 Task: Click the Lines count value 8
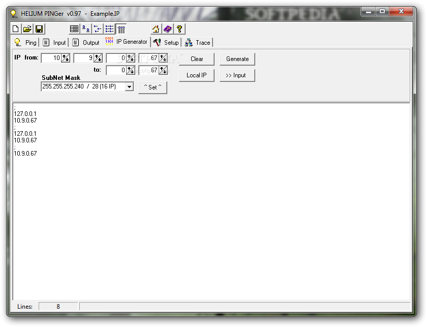(58, 307)
